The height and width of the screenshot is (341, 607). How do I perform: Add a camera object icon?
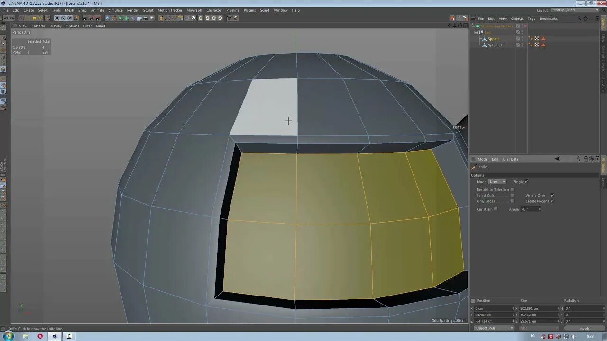pyautogui.click(x=146, y=18)
